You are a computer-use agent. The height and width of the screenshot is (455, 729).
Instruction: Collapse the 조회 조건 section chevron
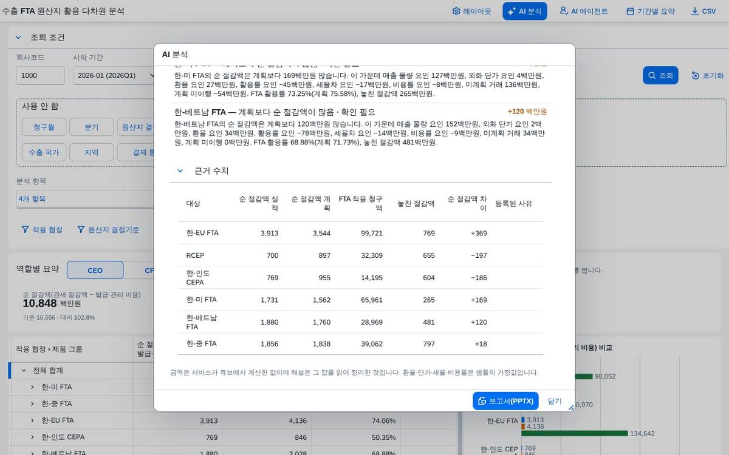[18, 38]
